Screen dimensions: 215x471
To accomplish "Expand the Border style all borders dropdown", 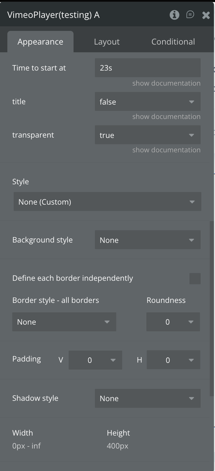I will click(x=64, y=322).
